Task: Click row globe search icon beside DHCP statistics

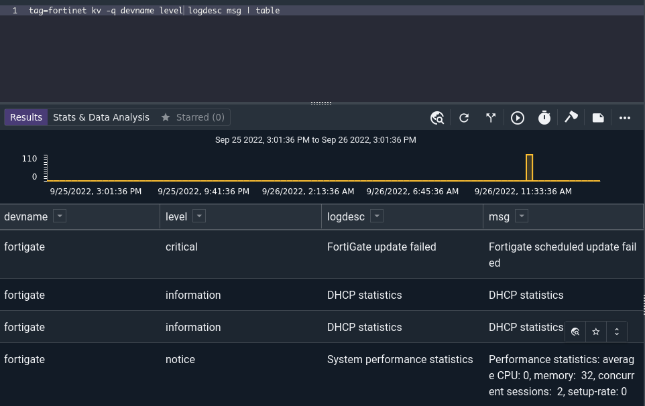Action: 575,332
